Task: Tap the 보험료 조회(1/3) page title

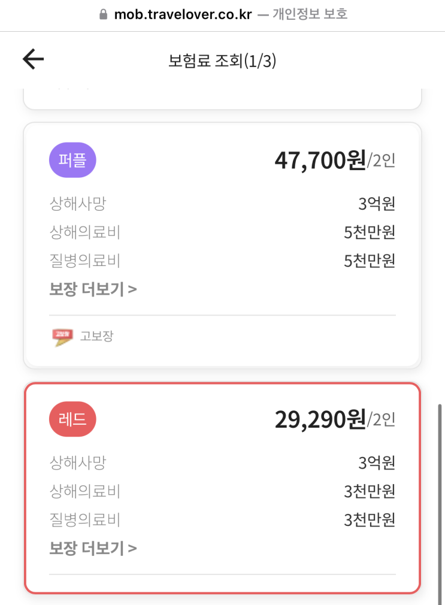Action: click(x=222, y=60)
